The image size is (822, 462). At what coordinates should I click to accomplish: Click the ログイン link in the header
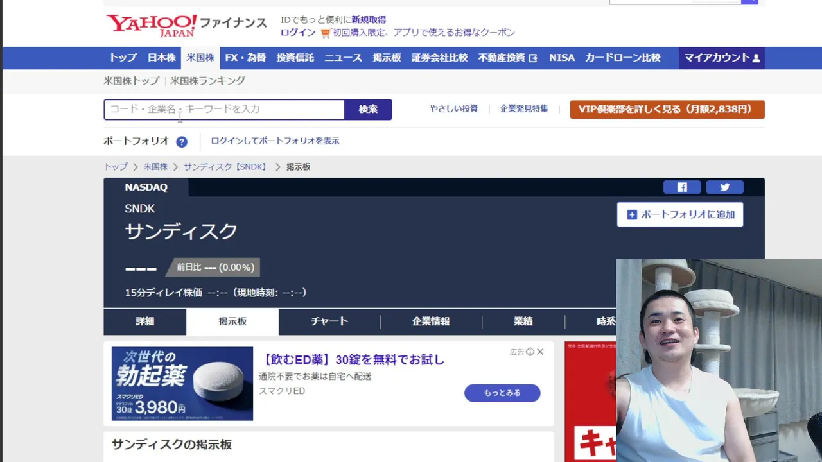click(x=298, y=33)
